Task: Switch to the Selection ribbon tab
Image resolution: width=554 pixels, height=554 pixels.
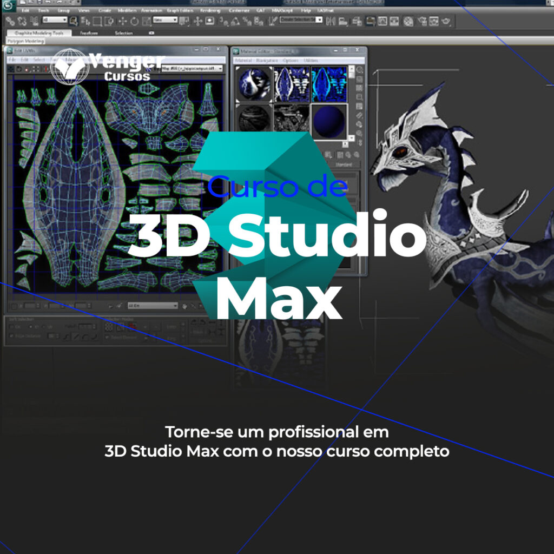Action: coord(124,33)
